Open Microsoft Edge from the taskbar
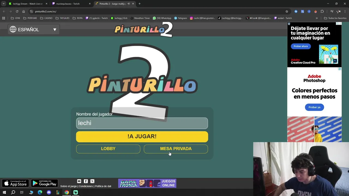349x196 pixels. click(x=40, y=192)
